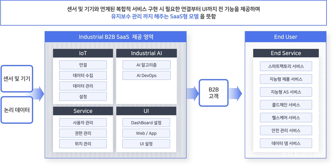Select the 권한 관리 item

coord(83,133)
